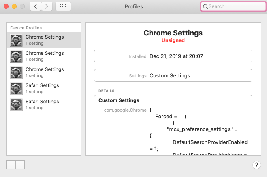267x177 pixels.
Task: Open help with the question mark button
Action: pos(256,165)
